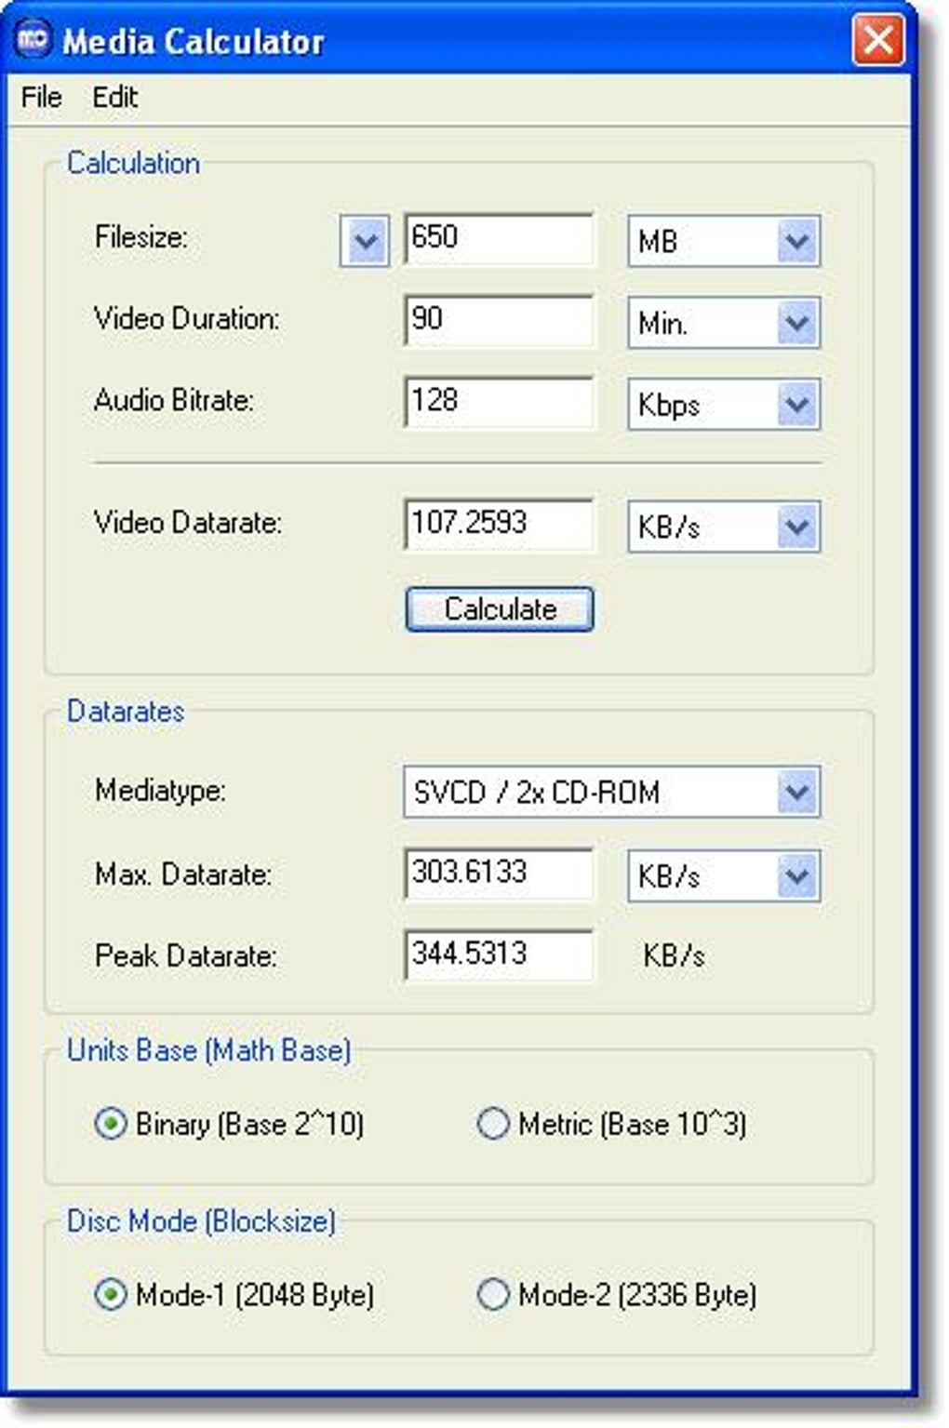Screen dimensions: 949x1428
Task: Expand the Filesize preset selector arrow
Action: click(364, 242)
